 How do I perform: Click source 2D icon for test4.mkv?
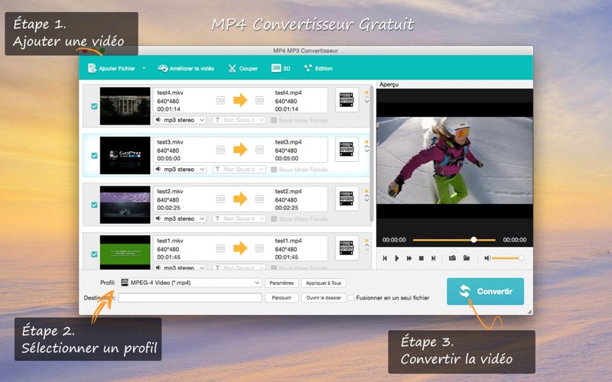[220, 100]
